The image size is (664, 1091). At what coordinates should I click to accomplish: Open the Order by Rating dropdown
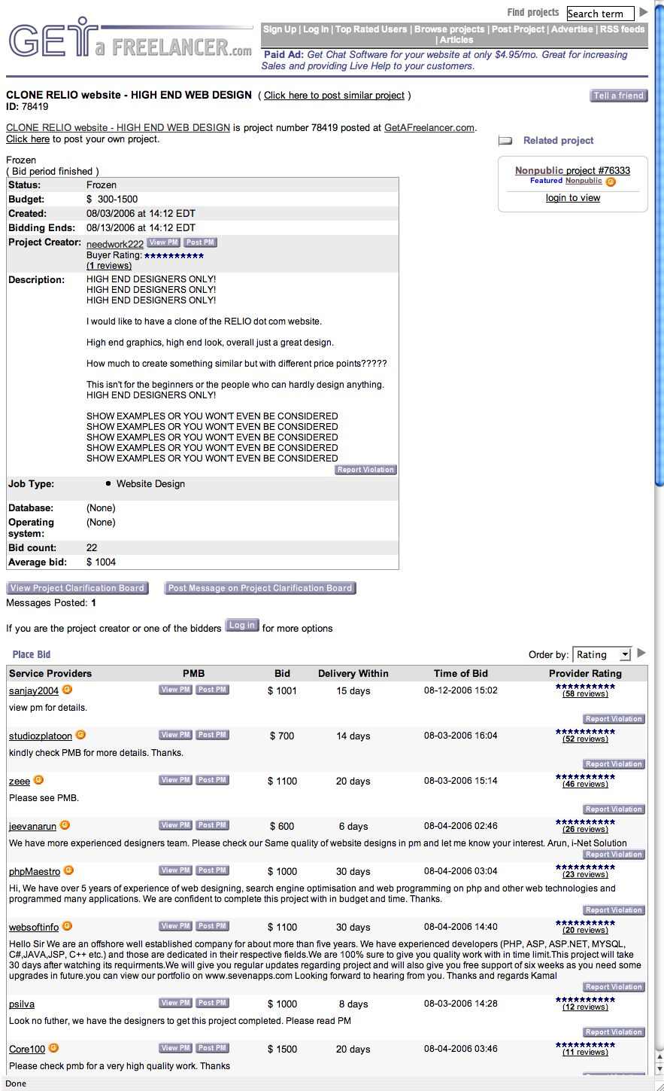pyautogui.click(x=602, y=655)
